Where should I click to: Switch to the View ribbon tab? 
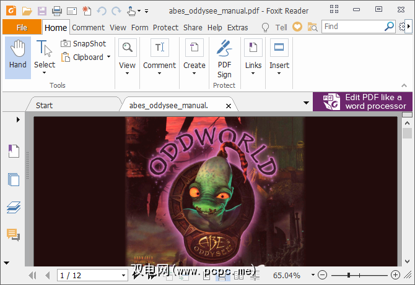[118, 27]
